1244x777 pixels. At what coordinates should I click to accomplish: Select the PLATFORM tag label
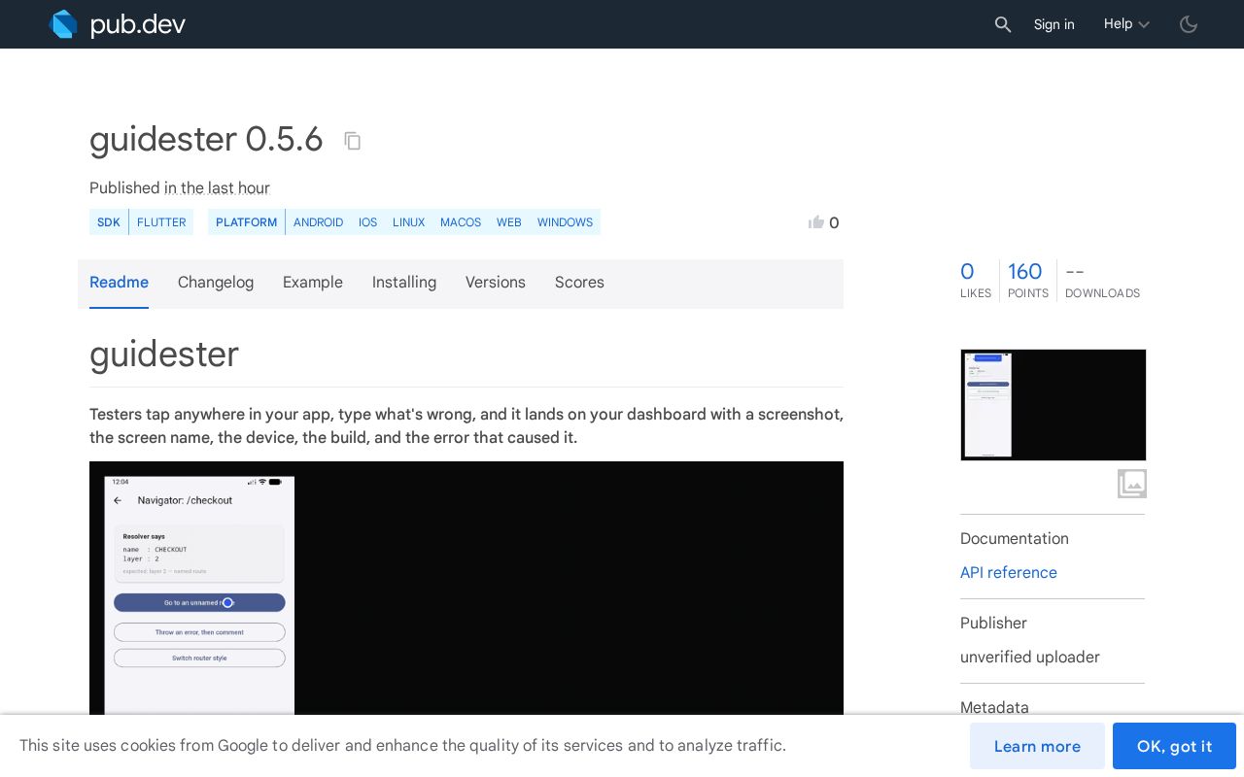pyautogui.click(x=246, y=222)
